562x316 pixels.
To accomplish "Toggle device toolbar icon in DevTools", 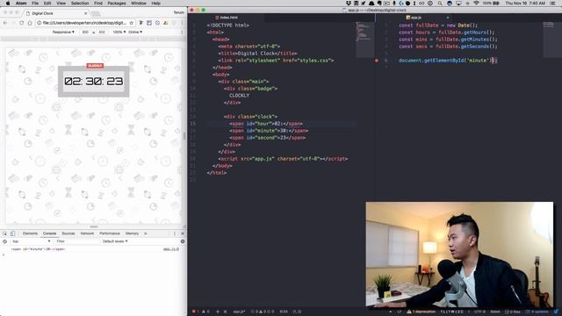I will [x=12, y=233].
